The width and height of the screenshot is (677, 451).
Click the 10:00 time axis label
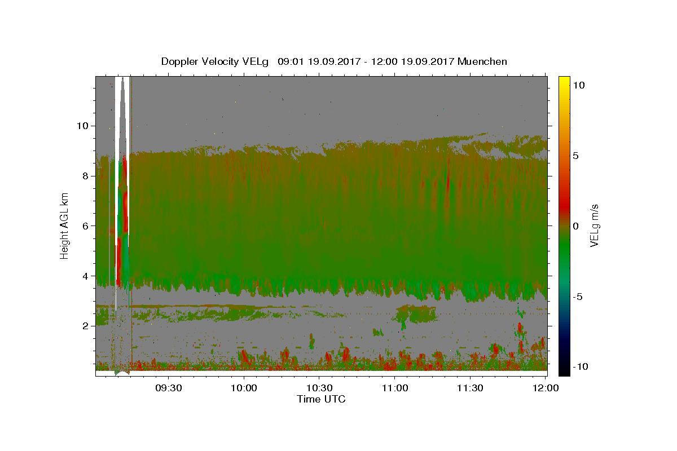click(x=244, y=388)
